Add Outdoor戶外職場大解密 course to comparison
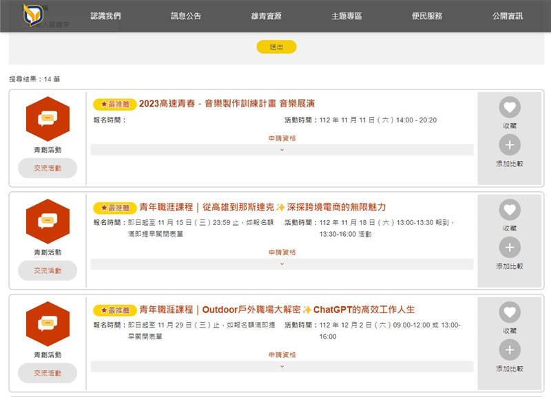Screen dimensions: 551x397 [510, 350]
